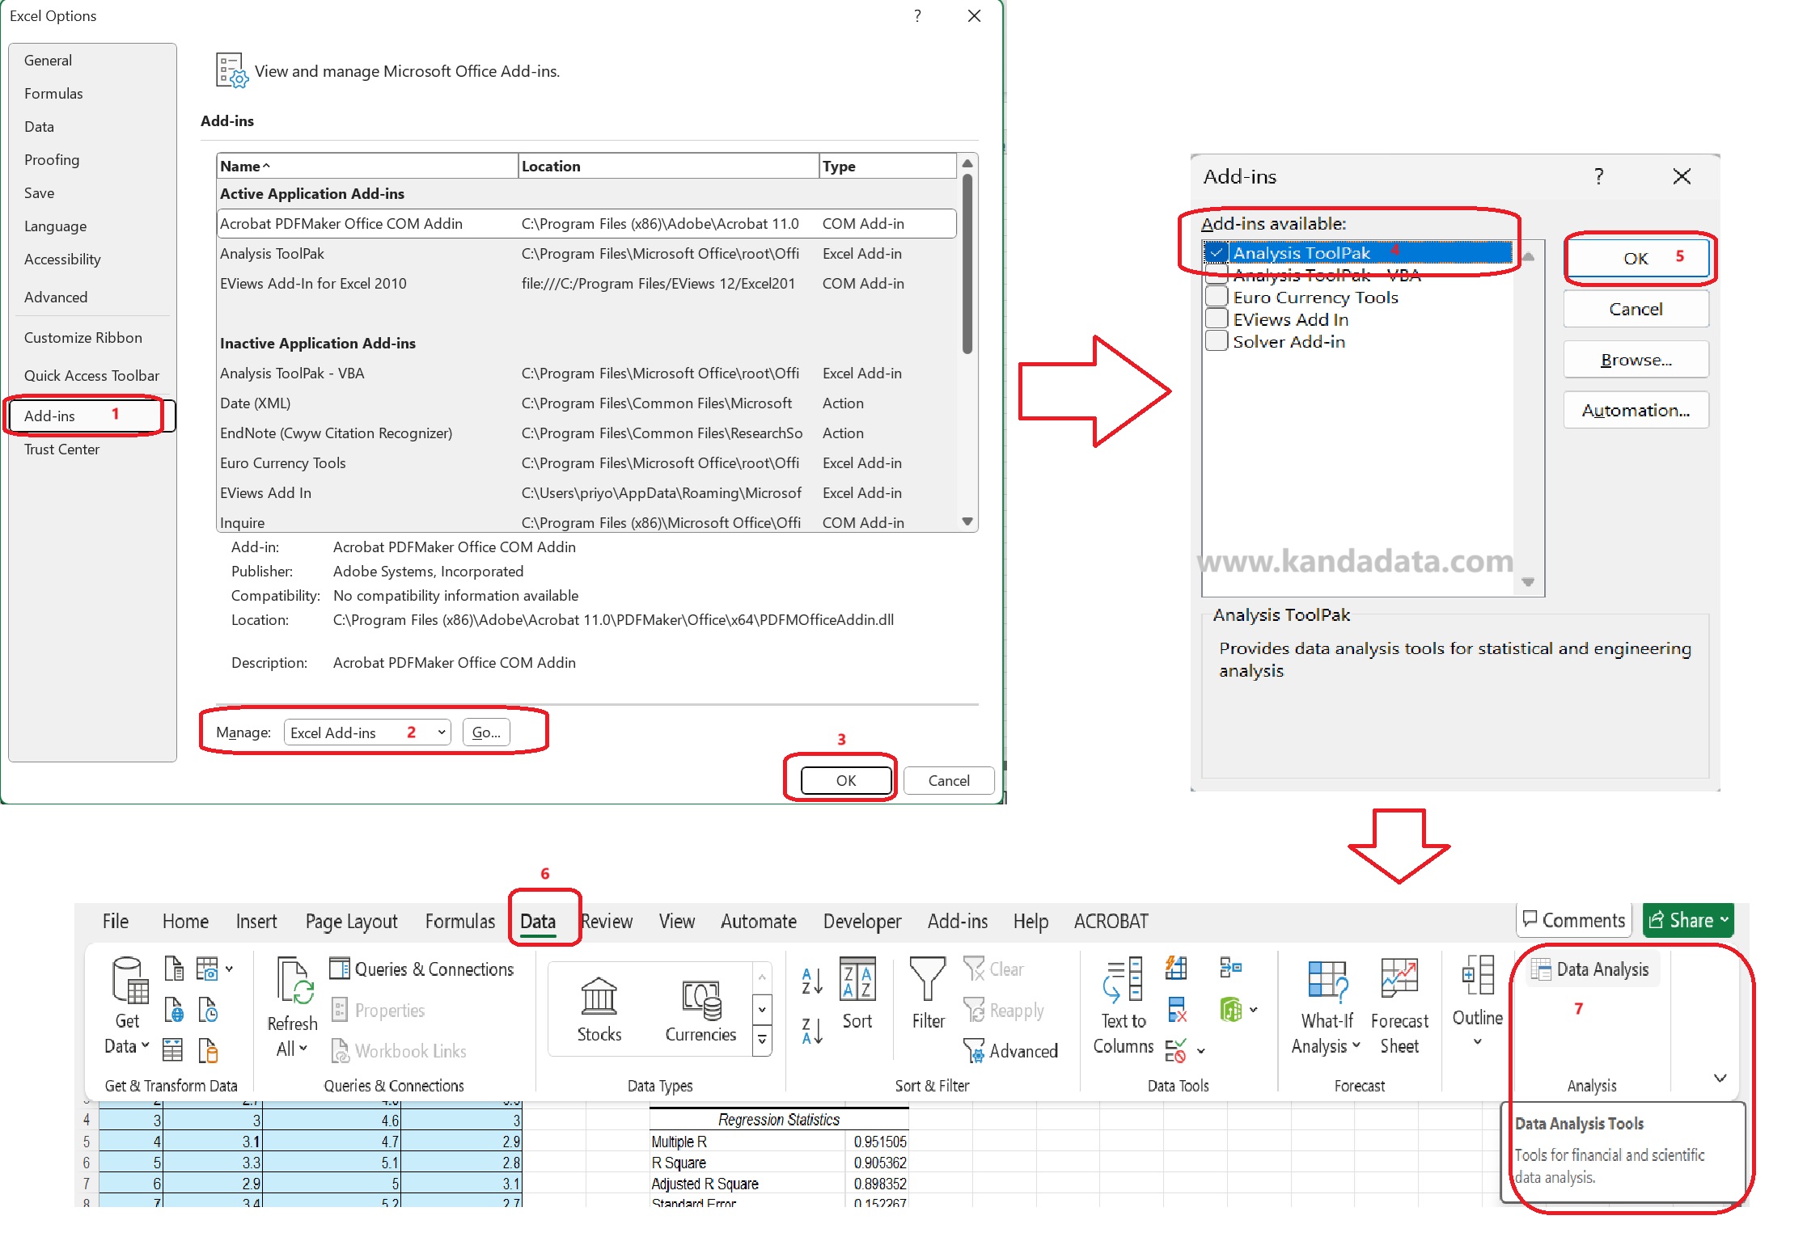The width and height of the screenshot is (1807, 1241).
Task: Check the EViews Add In option
Action: coord(1217,318)
